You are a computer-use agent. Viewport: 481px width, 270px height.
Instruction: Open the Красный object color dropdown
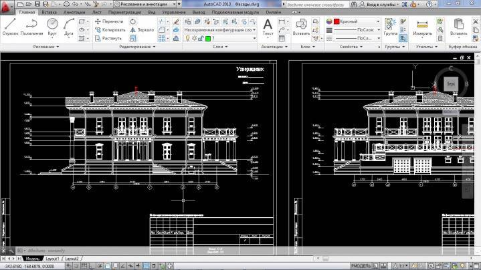[x=351, y=21]
